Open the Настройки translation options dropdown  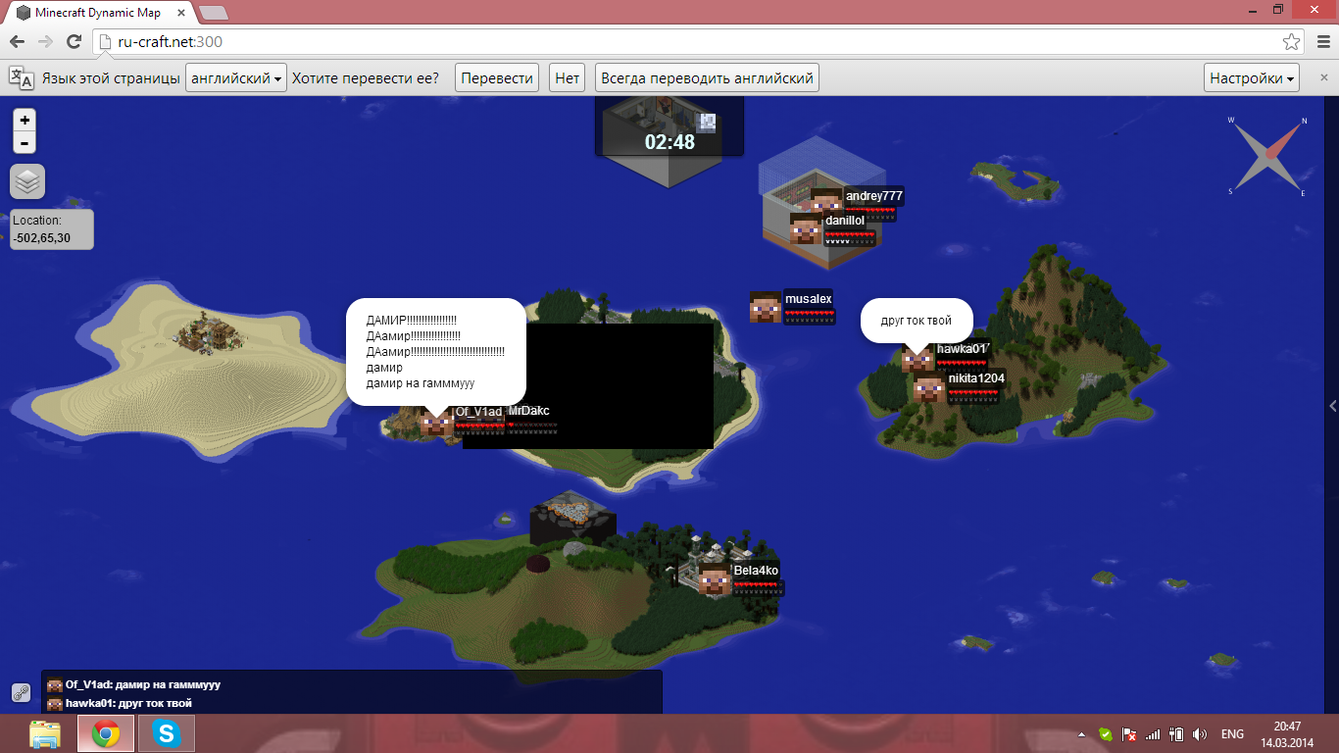tap(1252, 78)
